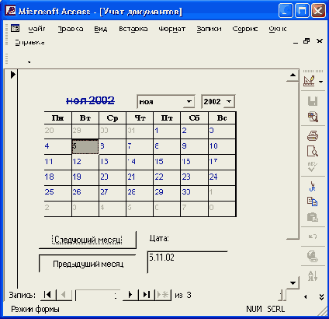Click the Print icon in side toolbar
The width and height of the screenshot is (329, 319).
[313, 135]
